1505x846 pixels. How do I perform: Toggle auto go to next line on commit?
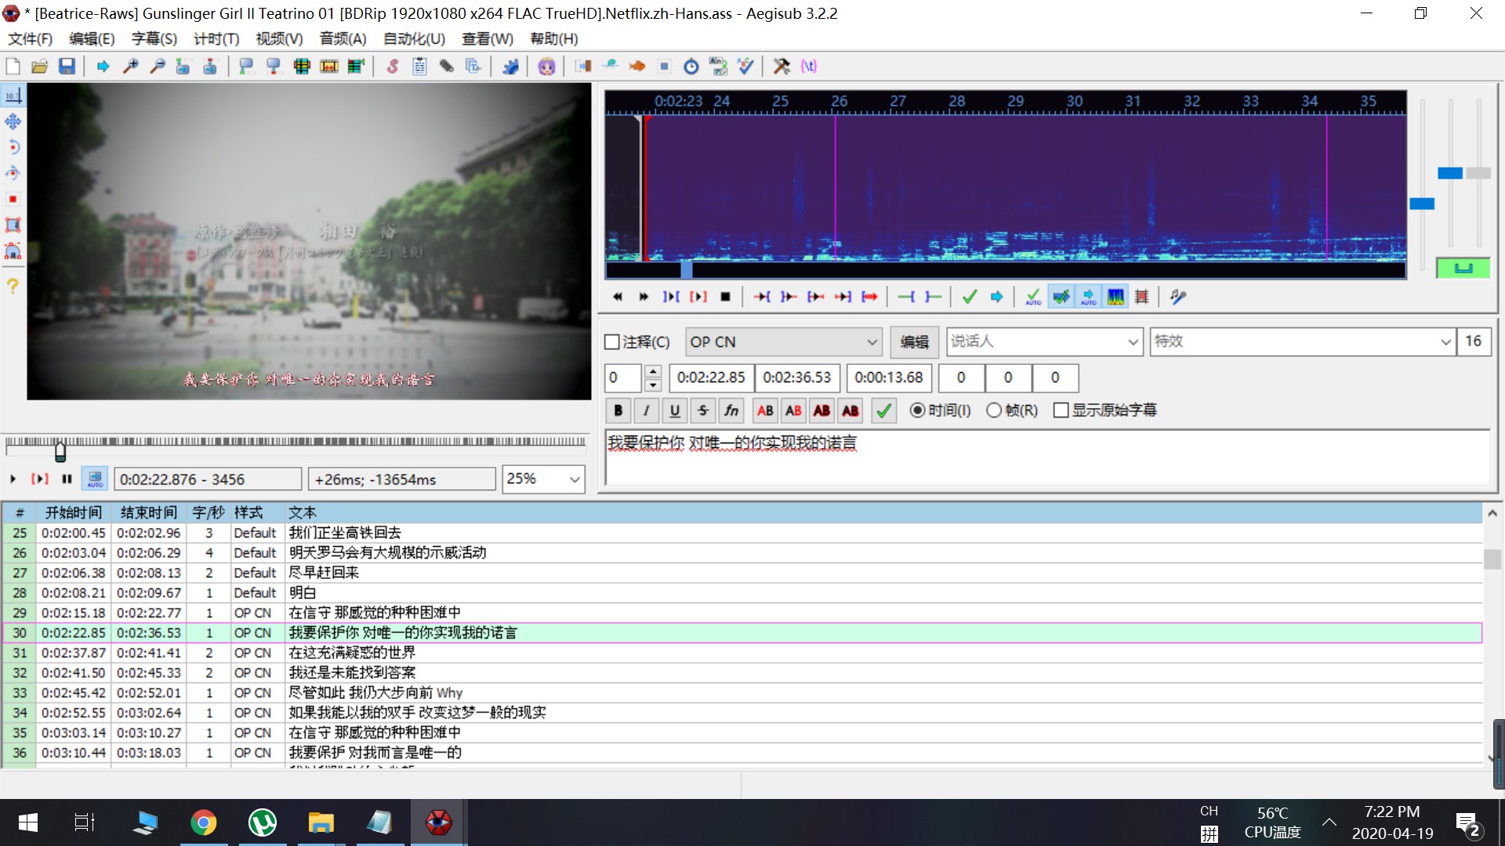point(1061,297)
